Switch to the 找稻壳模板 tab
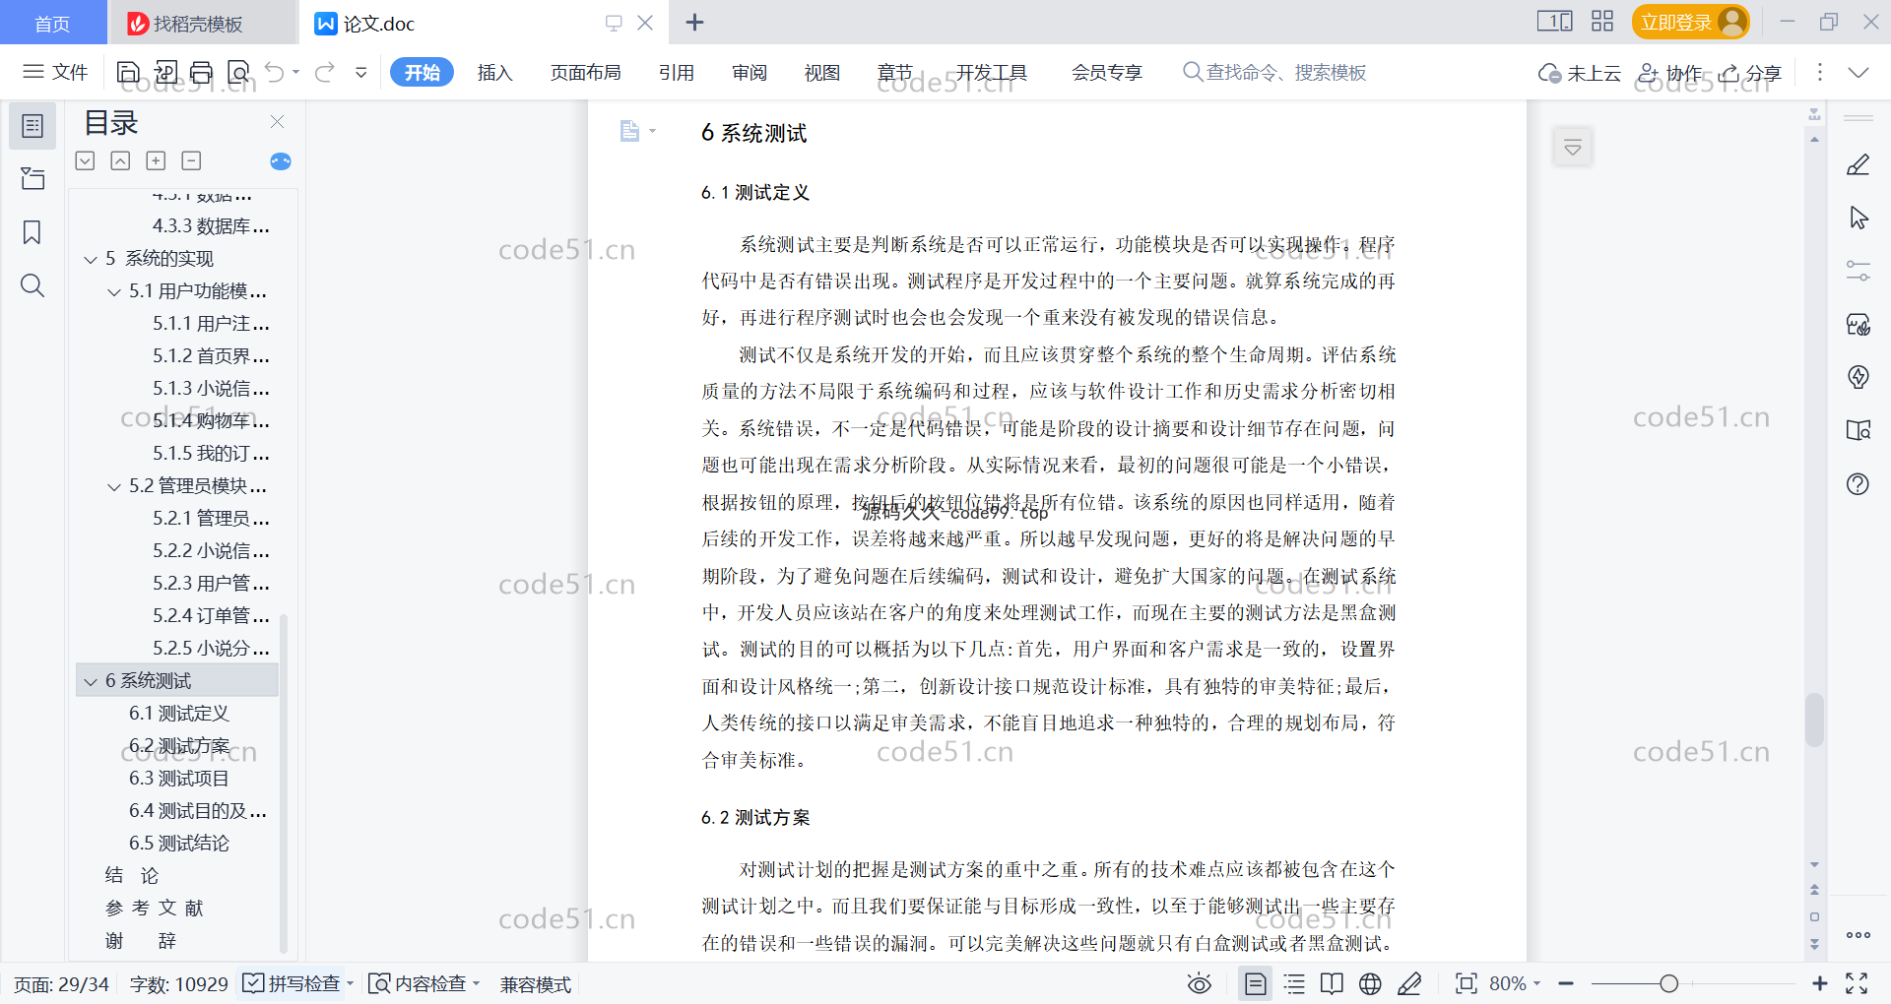 pos(202,23)
